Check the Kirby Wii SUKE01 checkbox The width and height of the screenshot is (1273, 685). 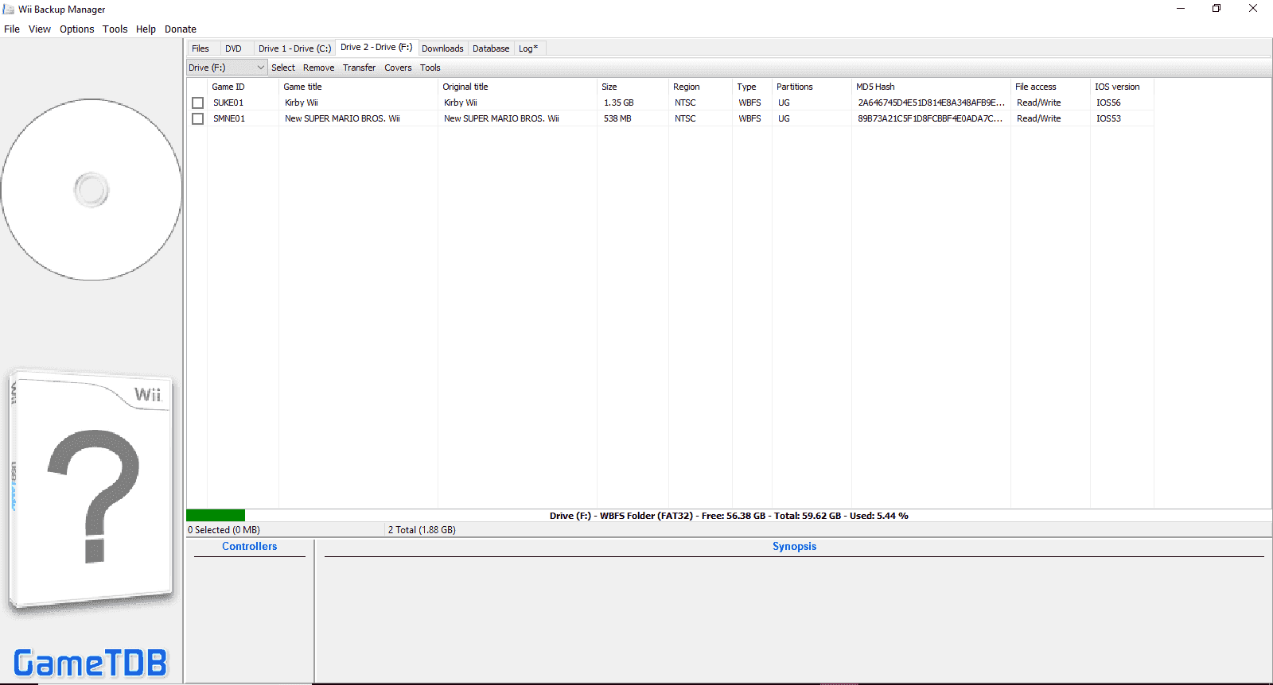point(198,103)
